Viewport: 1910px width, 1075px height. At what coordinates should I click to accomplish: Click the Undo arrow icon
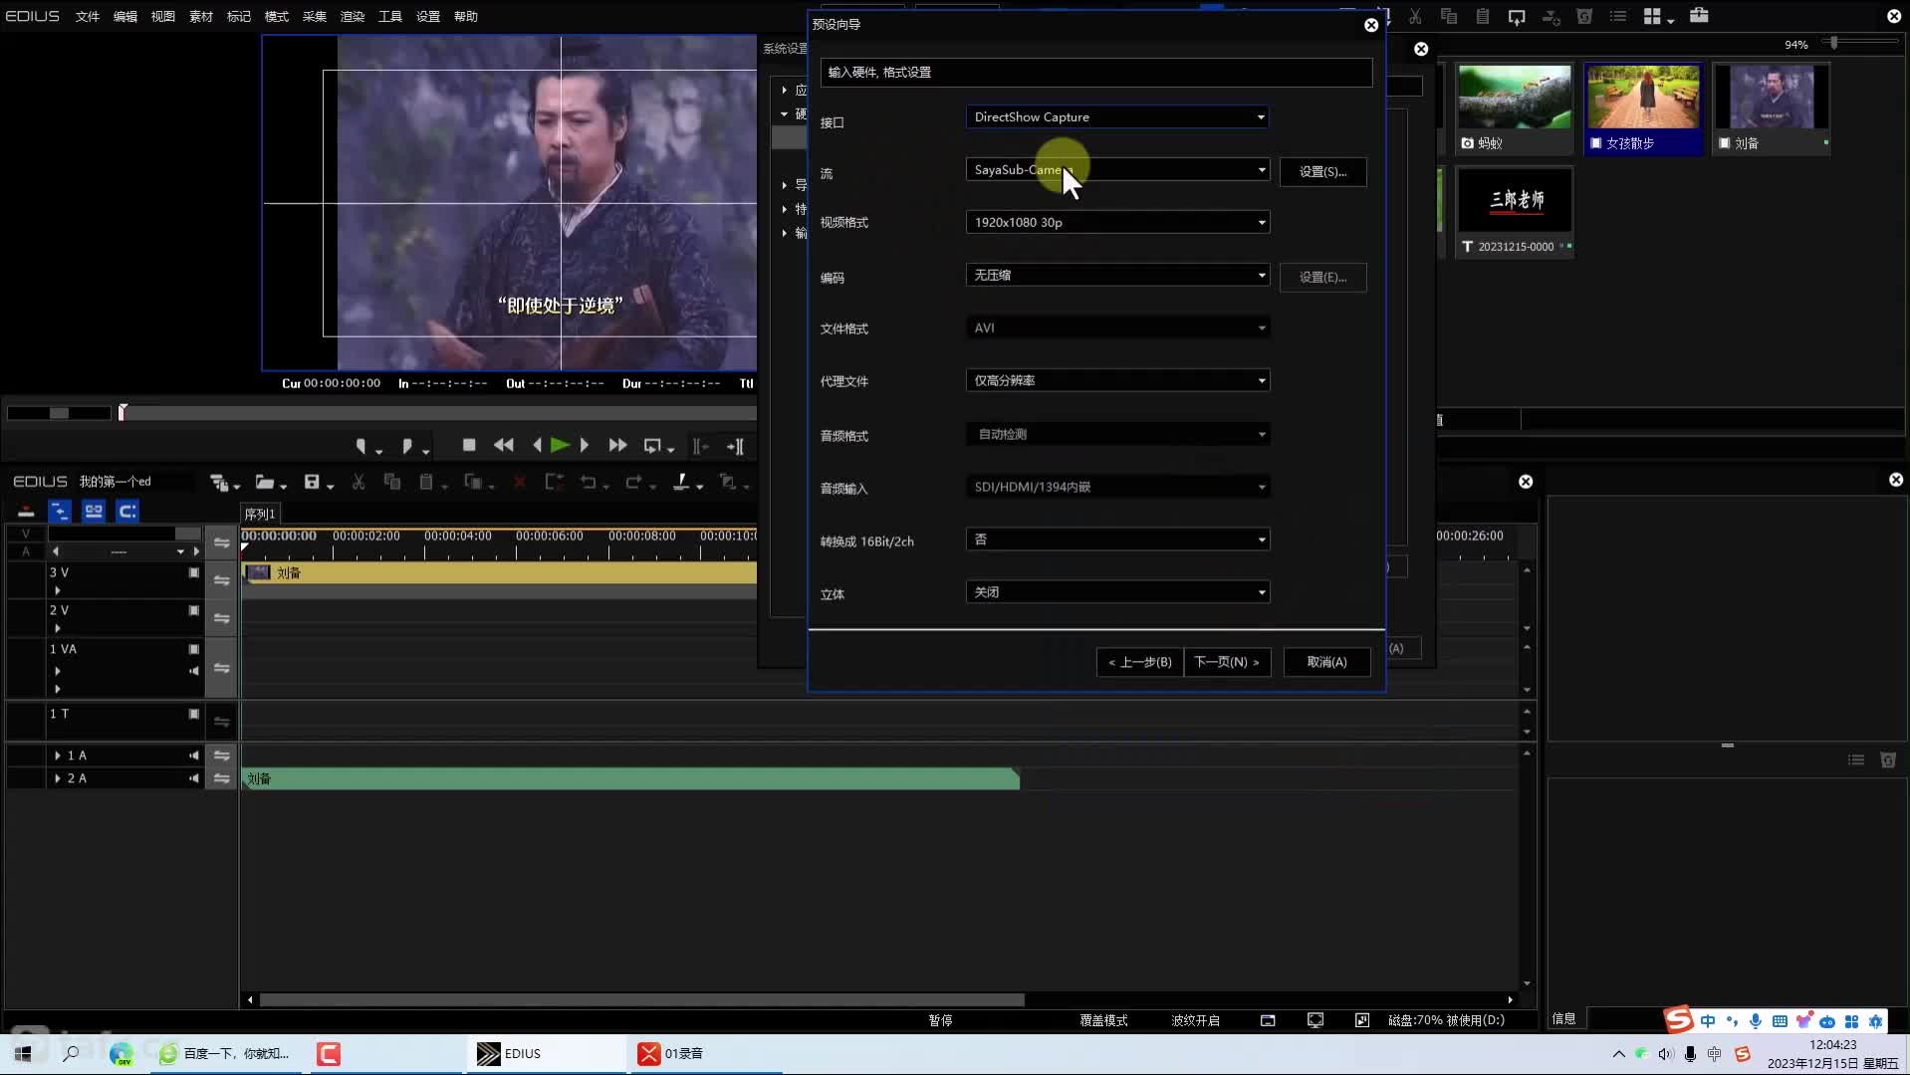pyautogui.click(x=589, y=482)
